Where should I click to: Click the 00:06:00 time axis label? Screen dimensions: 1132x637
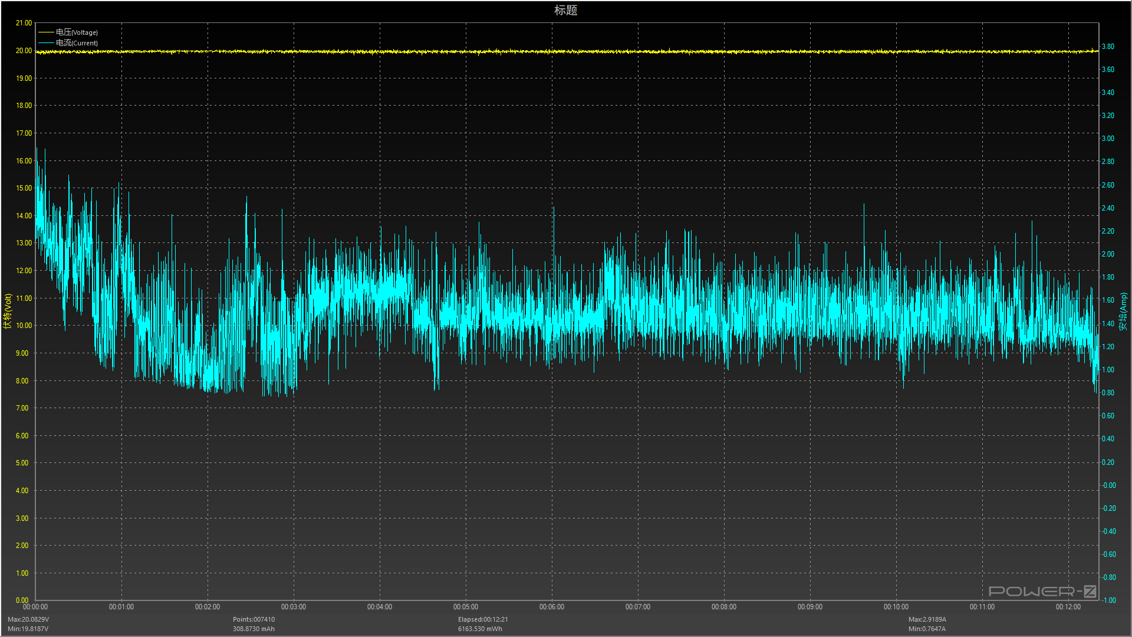click(x=552, y=607)
